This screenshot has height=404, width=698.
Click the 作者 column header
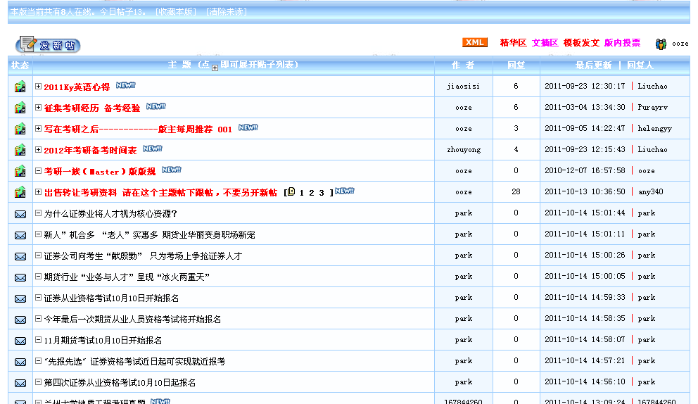(x=463, y=65)
